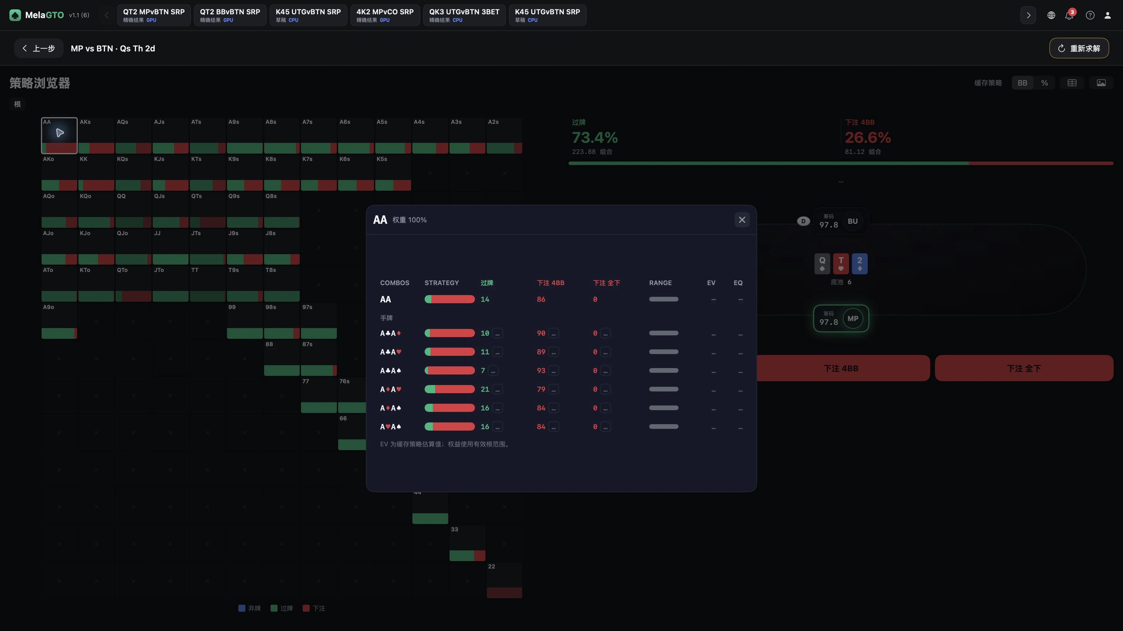Image resolution: width=1123 pixels, height=631 pixels.
Task: Click the AA summary strategy bar
Action: tap(449, 300)
